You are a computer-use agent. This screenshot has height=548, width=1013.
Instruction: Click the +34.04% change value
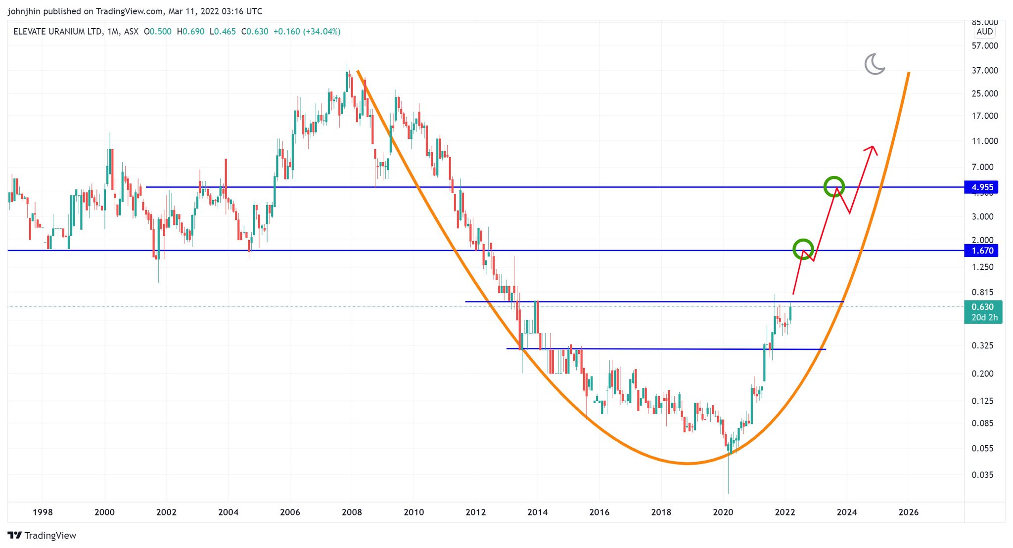322,32
